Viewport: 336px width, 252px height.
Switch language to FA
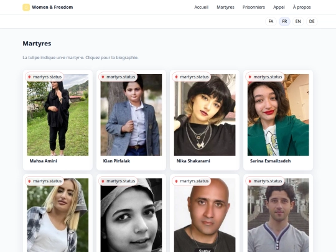click(271, 21)
